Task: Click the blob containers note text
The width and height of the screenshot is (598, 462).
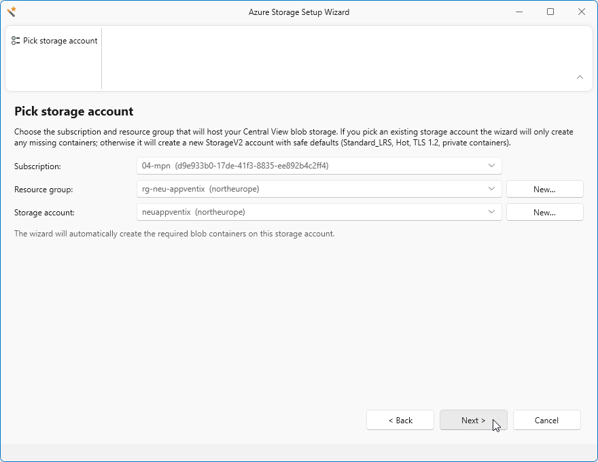Action: pyautogui.click(x=174, y=234)
